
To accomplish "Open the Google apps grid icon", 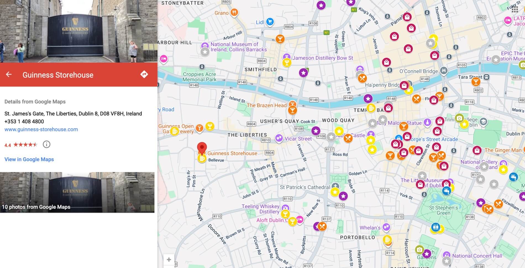I will tap(514, 10).
